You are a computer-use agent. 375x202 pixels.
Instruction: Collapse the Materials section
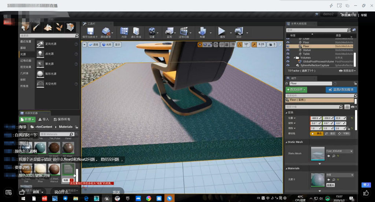point(286,169)
